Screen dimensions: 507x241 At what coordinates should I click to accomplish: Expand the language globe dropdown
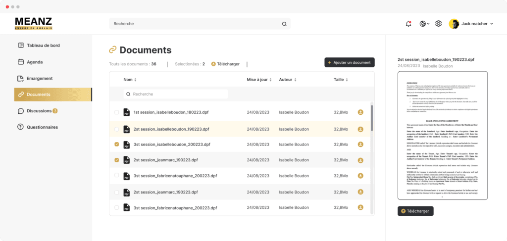(x=424, y=24)
